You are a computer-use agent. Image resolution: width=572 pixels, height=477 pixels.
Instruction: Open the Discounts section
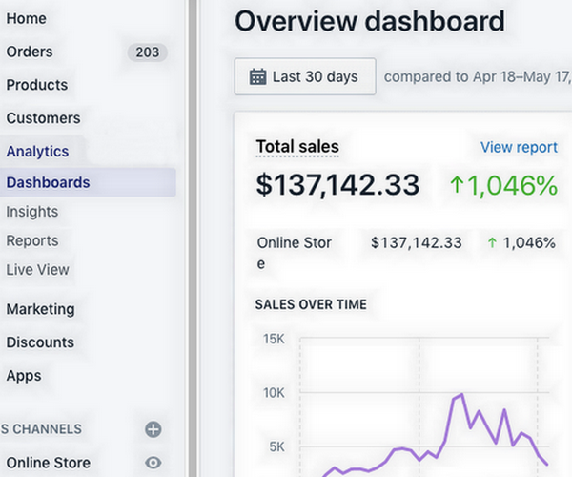(40, 342)
